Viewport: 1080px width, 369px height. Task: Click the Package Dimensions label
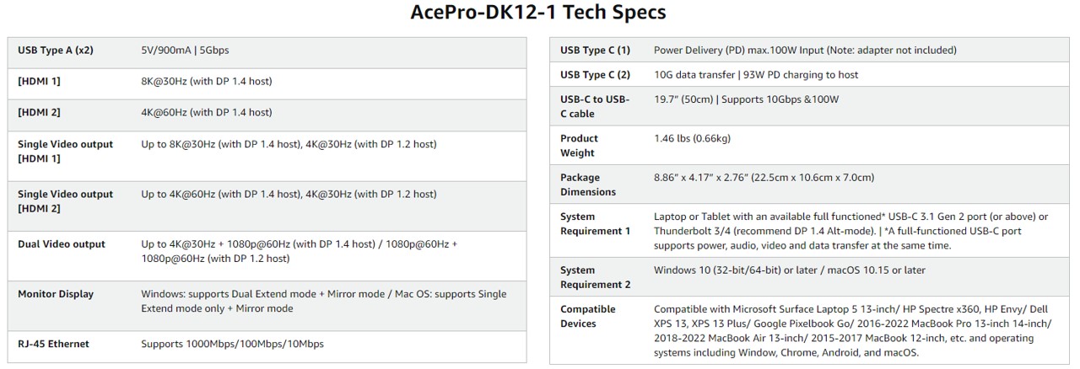pyautogui.click(x=588, y=184)
